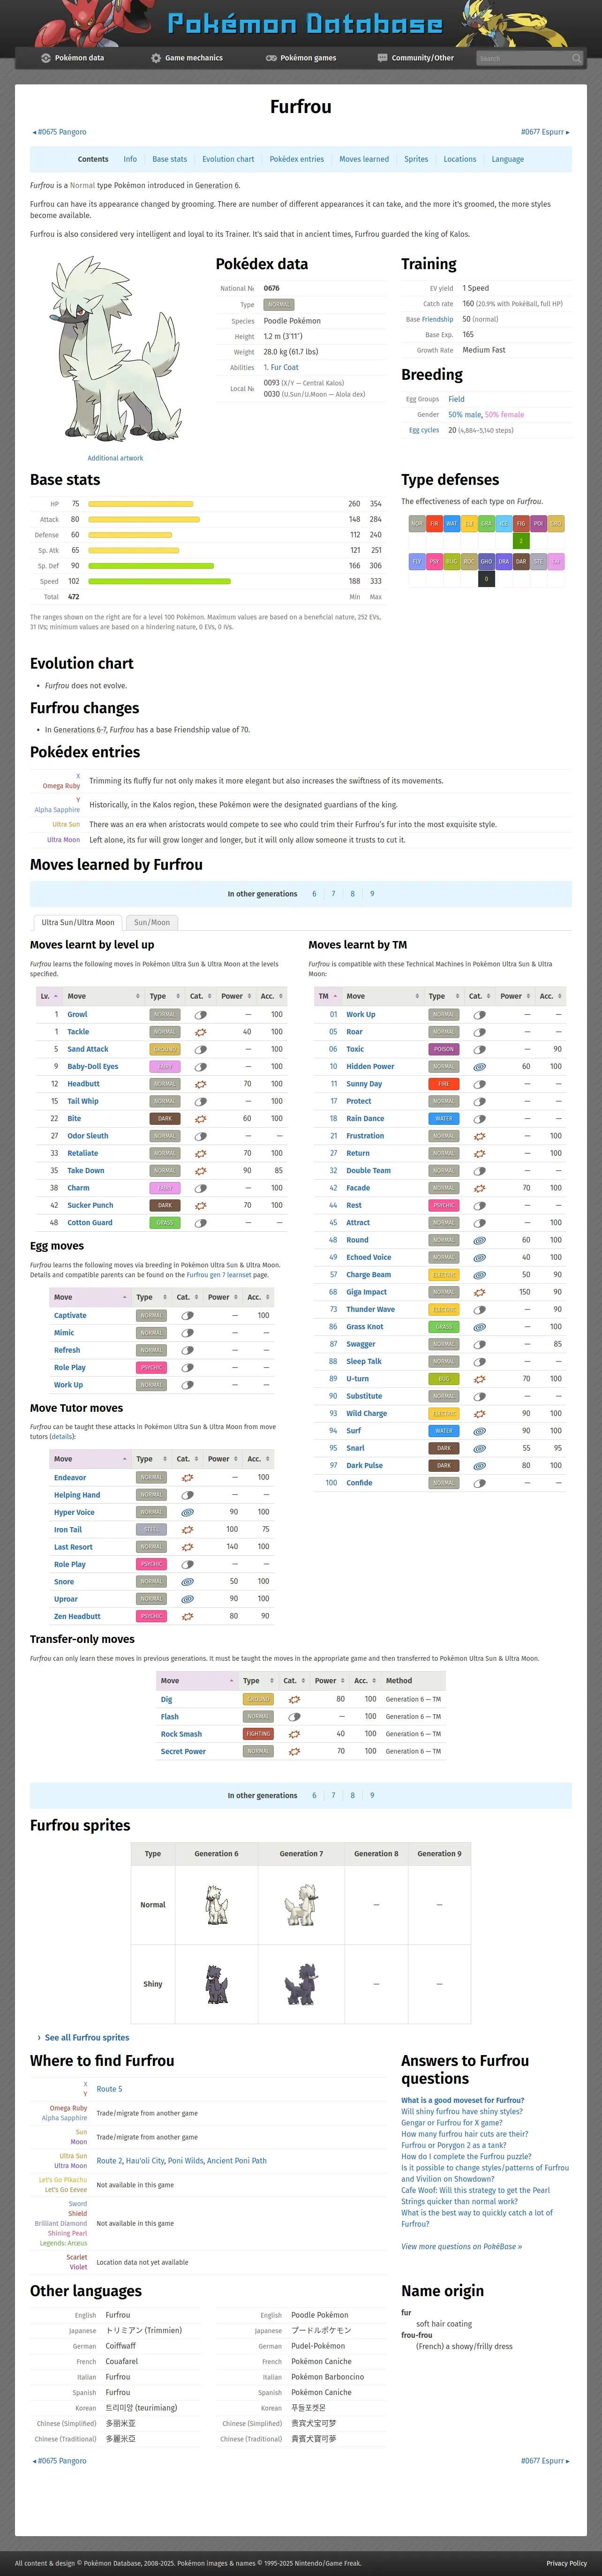The image size is (602, 2576).
Task: Jump to Base stats in Contents bar
Action: tap(169, 159)
